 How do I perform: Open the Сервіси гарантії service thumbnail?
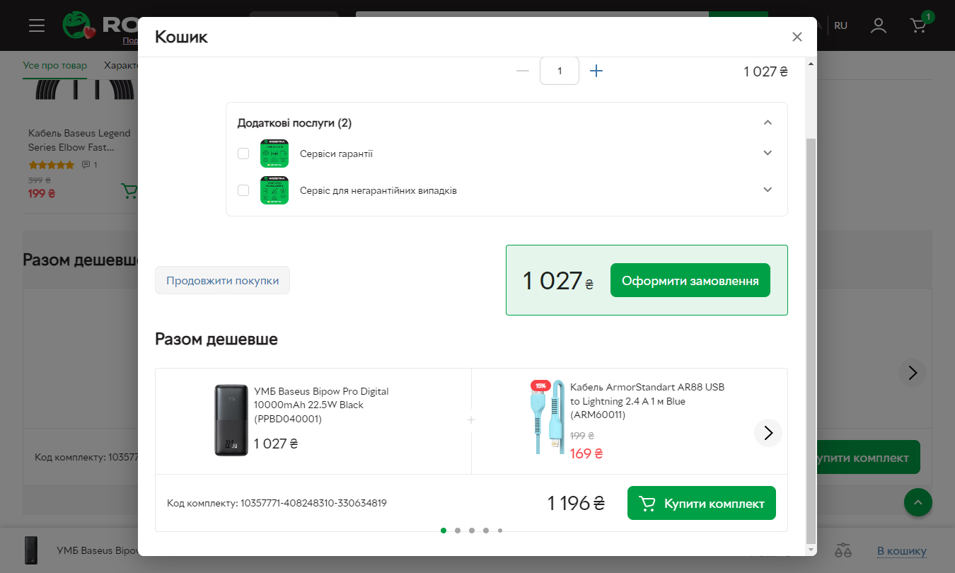click(x=274, y=154)
